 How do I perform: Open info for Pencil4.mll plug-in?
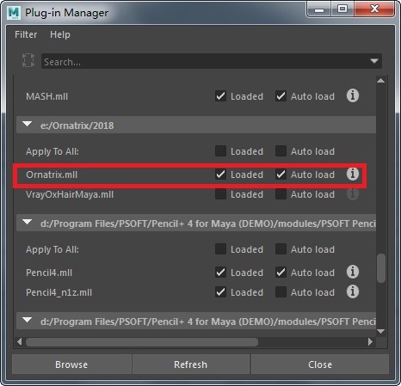[353, 272]
